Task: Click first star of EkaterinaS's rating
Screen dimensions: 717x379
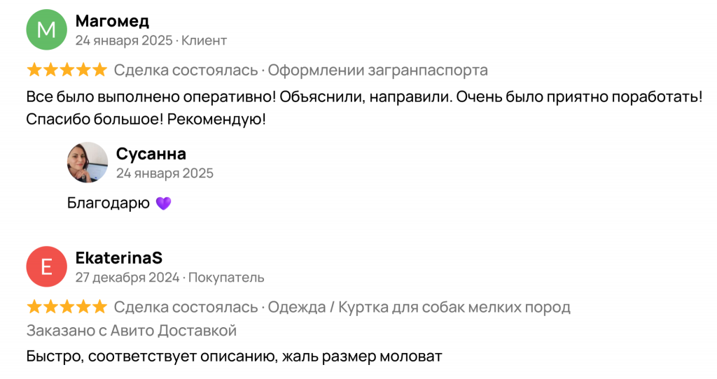Action: point(34,307)
